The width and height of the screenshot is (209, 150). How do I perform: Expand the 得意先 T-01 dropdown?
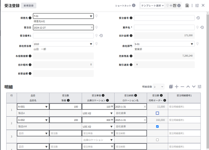click(x=91, y=16)
